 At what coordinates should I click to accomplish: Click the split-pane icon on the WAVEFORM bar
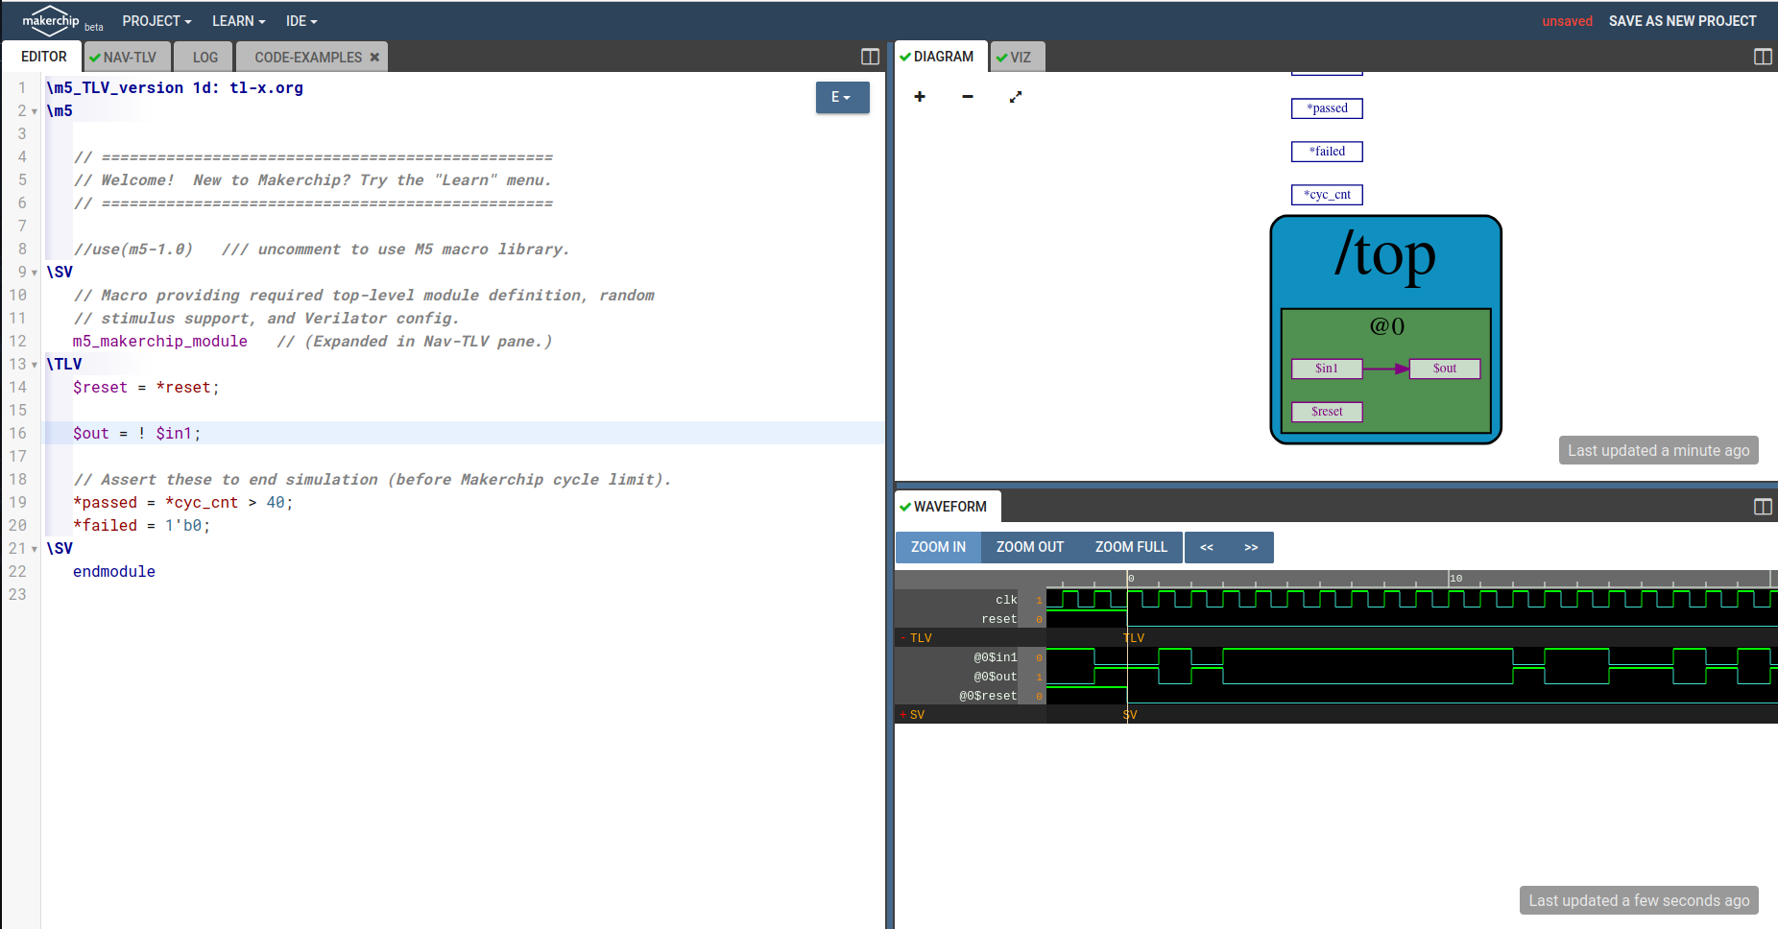point(1763,506)
